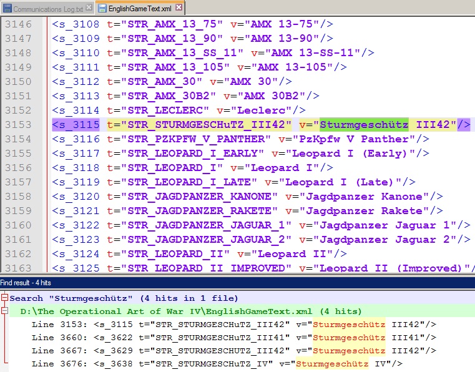Select the EnglishGameText.xml tab
The width and height of the screenshot is (475, 372).
[140, 9]
